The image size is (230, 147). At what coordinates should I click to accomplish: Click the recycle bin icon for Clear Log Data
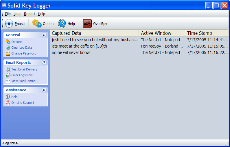point(8,48)
